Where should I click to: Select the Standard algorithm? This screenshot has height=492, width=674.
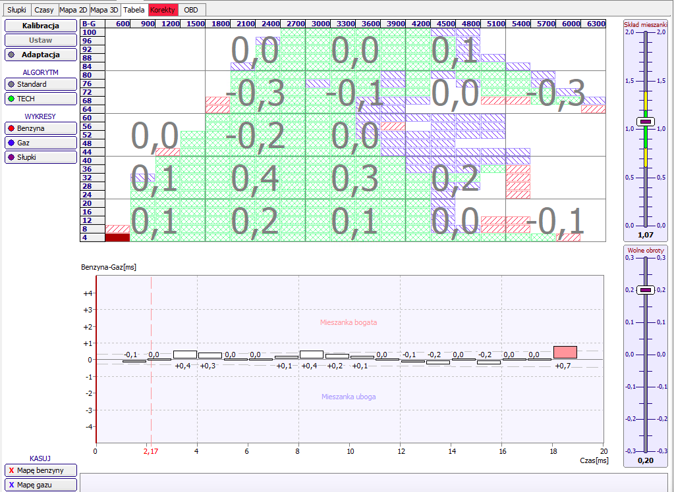coord(41,84)
